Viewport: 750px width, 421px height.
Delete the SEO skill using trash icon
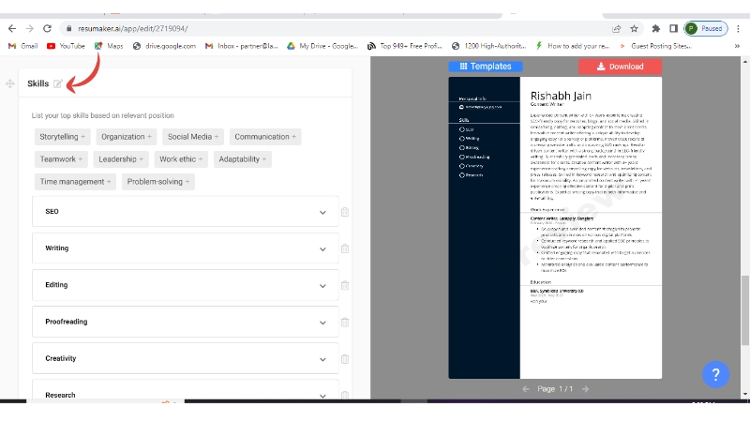pyautogui.click(x=345, y=212)
